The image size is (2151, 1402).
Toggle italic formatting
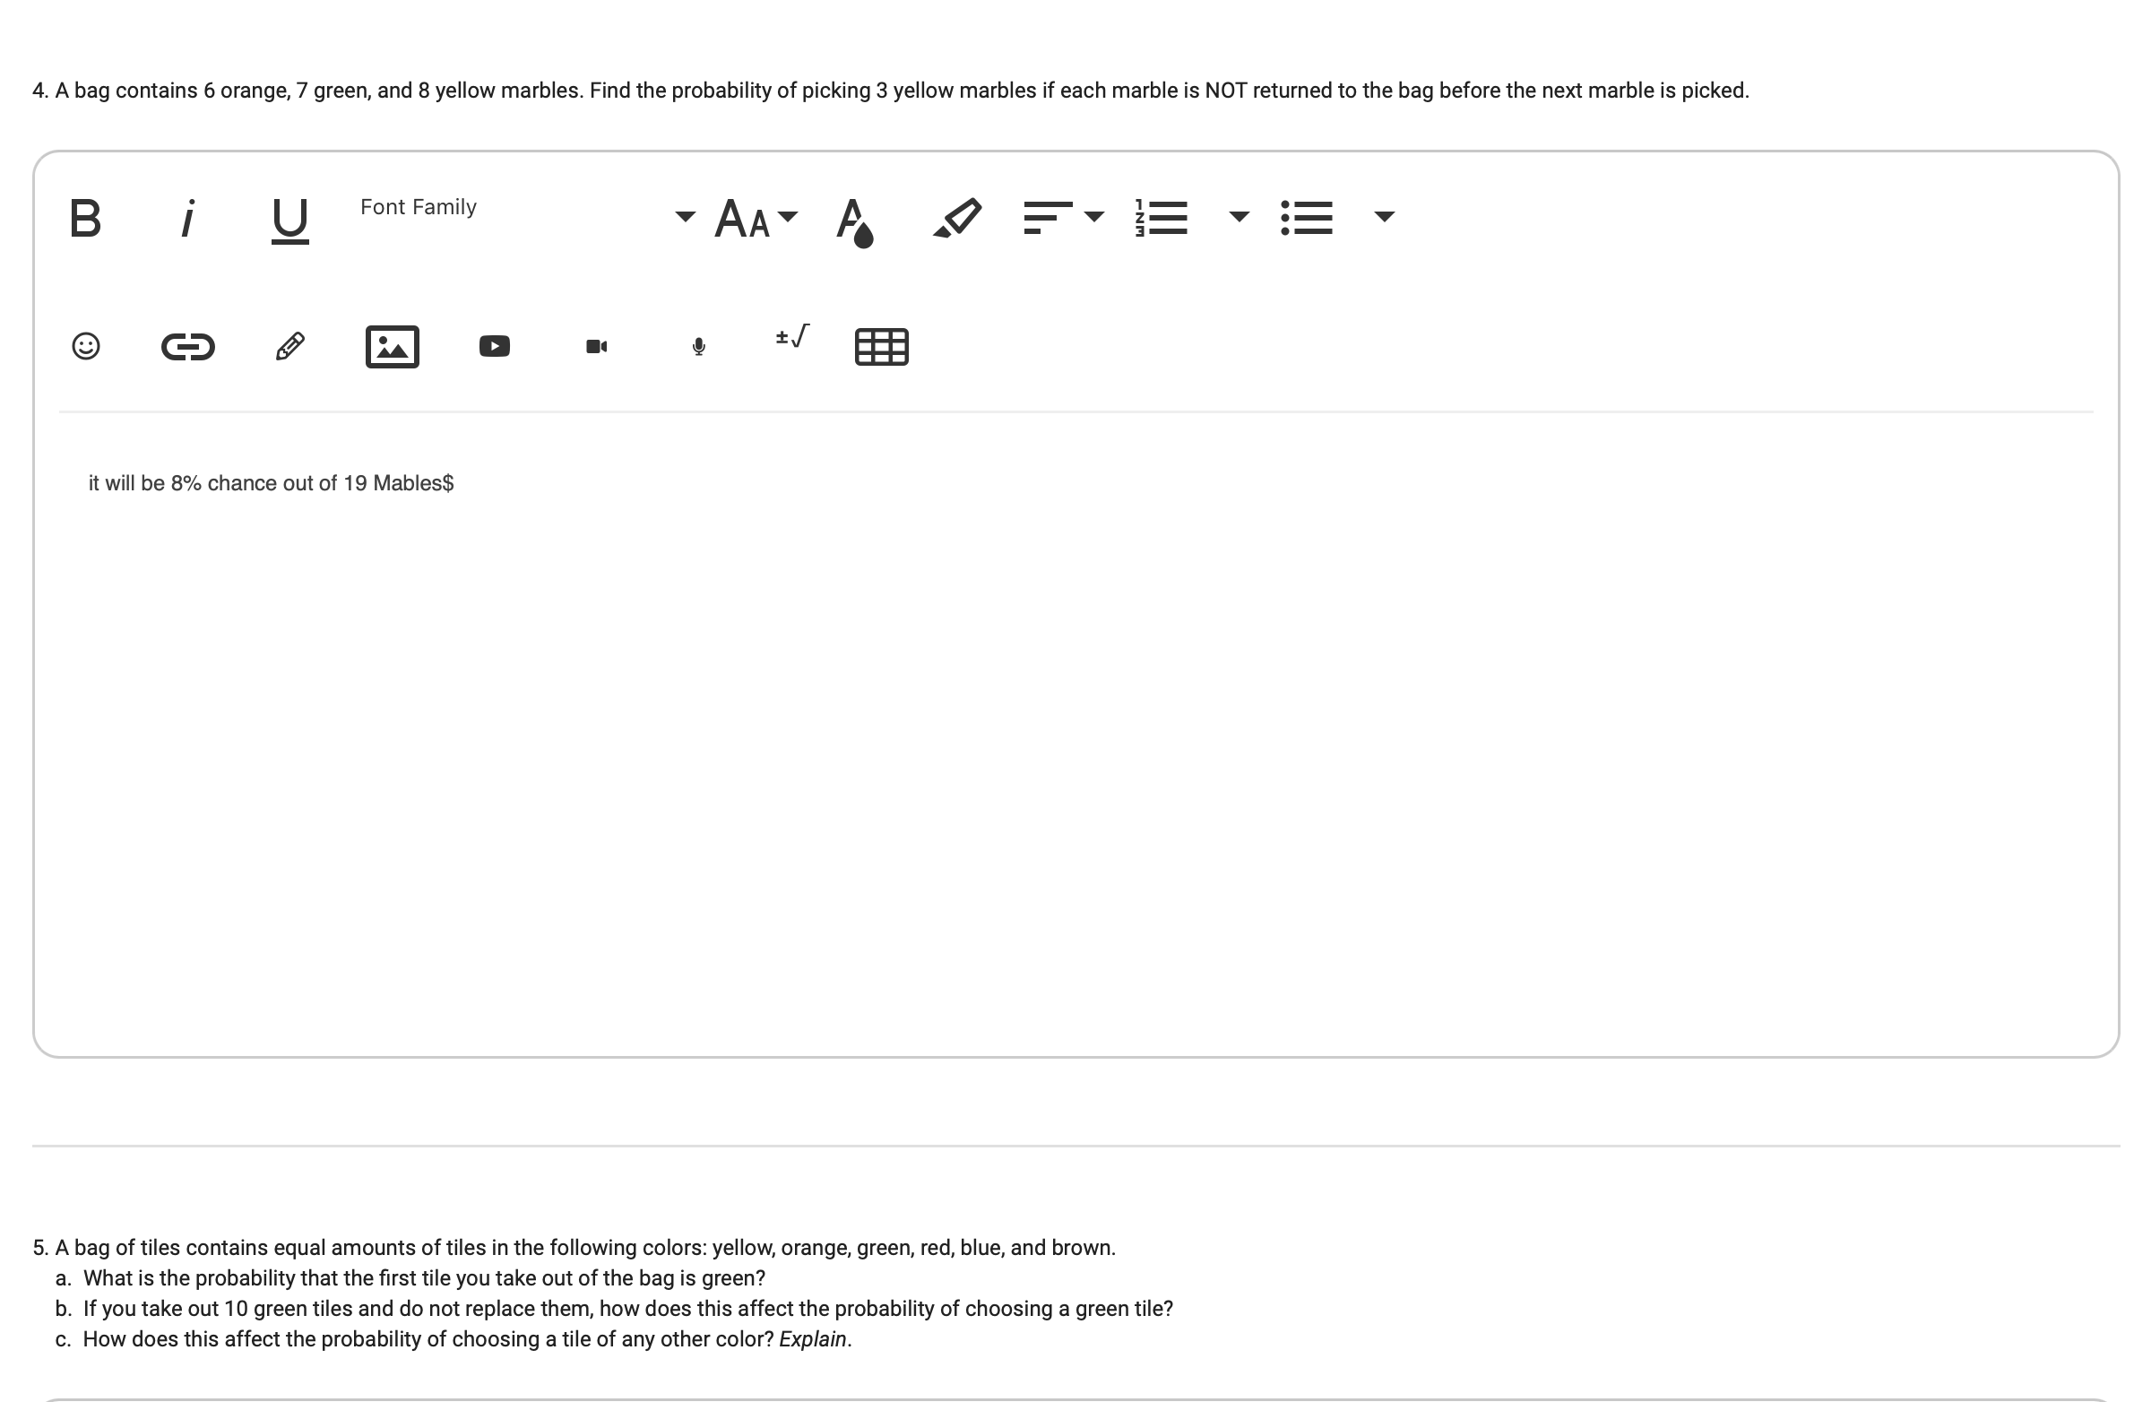(187, 218)
